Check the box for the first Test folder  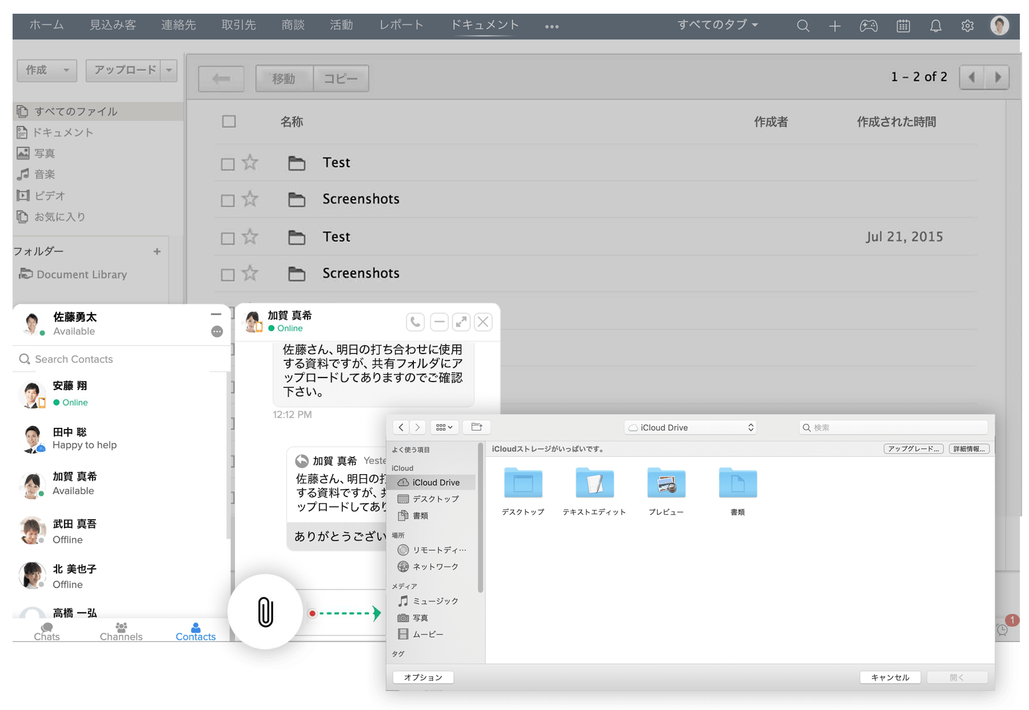228,164
